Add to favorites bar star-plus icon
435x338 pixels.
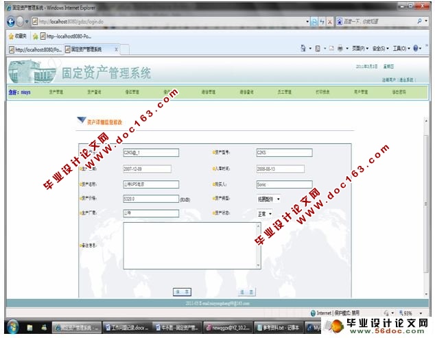pyautogui.click(x=35, y=36)
